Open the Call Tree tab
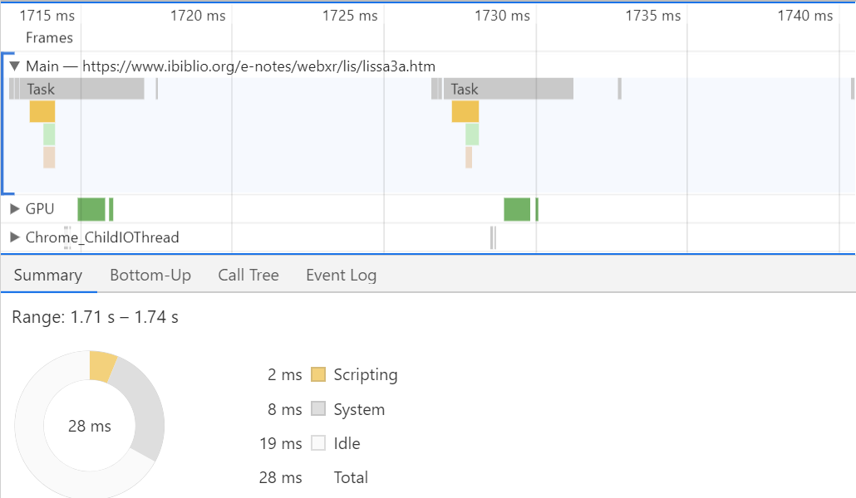856x498 pixels. 248,276
